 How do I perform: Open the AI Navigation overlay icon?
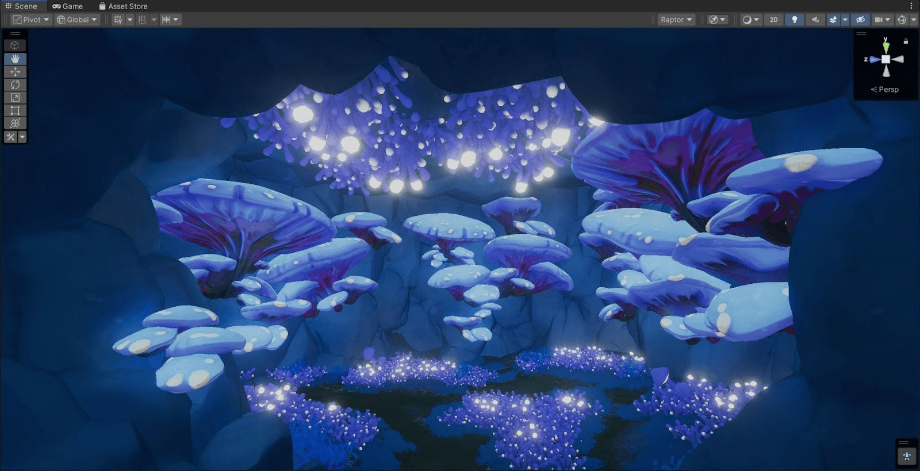tap(907, 457)
